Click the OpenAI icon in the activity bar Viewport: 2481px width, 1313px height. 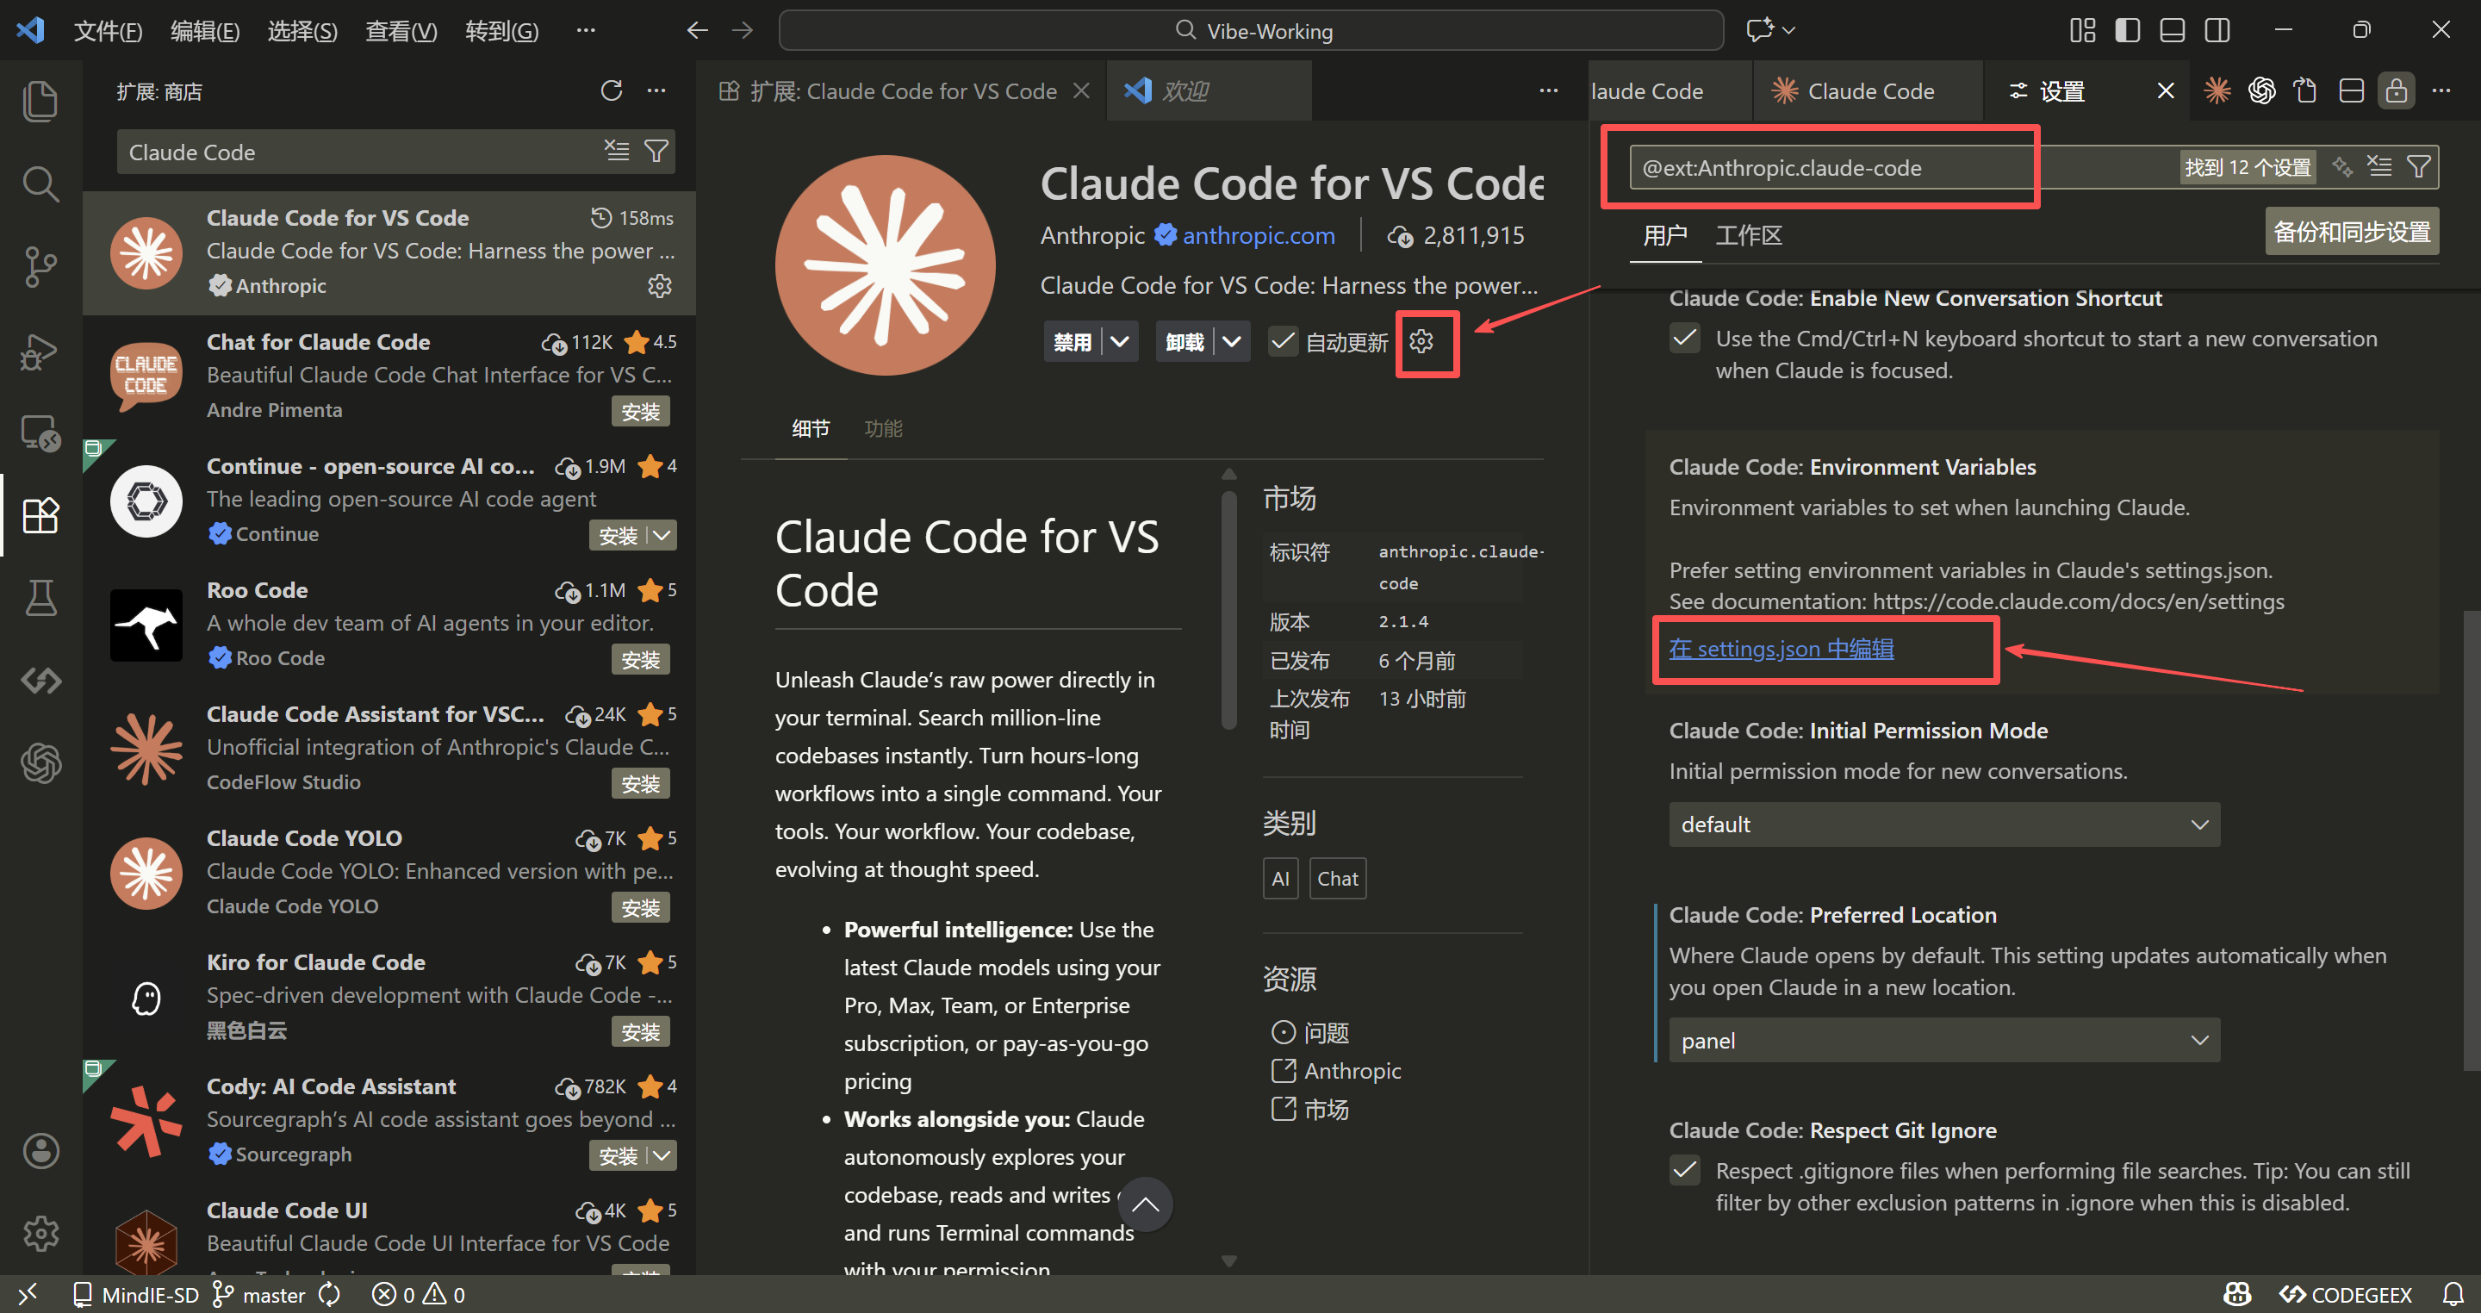pyautogui.click(x=40, y=764)
